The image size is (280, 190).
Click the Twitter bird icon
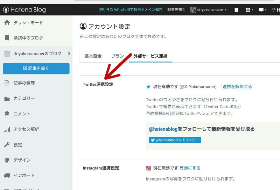(x=148, y=87)
